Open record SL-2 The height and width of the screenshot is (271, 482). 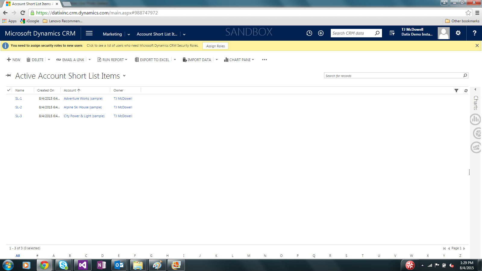point(19,107)
